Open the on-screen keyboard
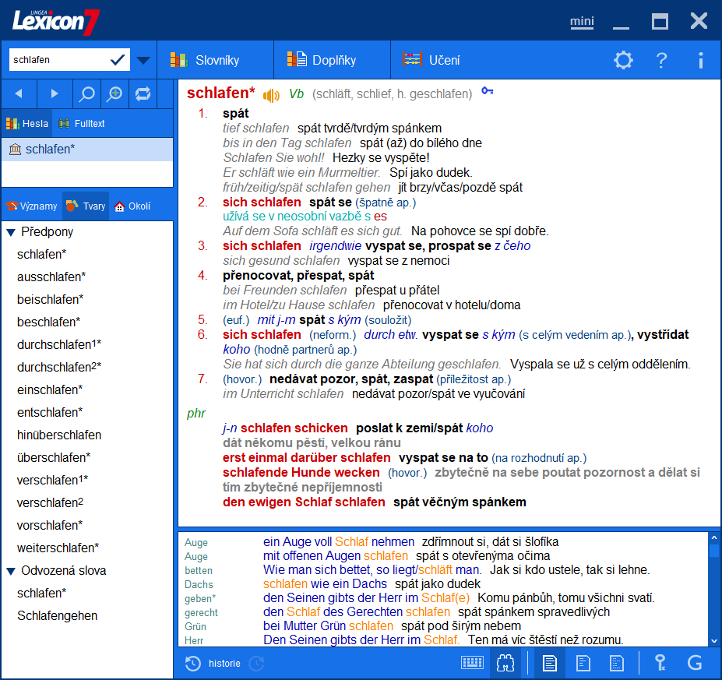 (x=473, y=663)
